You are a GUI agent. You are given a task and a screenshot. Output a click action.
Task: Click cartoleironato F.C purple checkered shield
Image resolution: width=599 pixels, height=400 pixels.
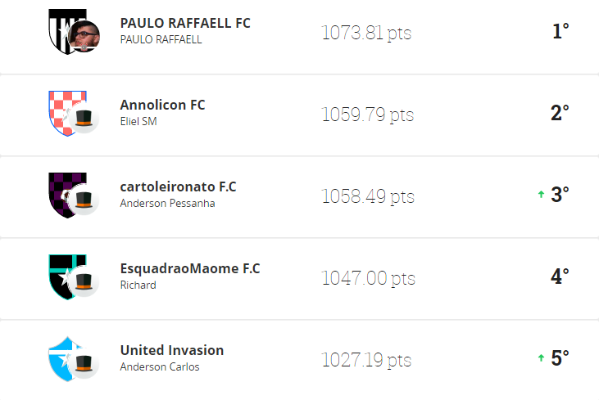click(x=61, y=193)
